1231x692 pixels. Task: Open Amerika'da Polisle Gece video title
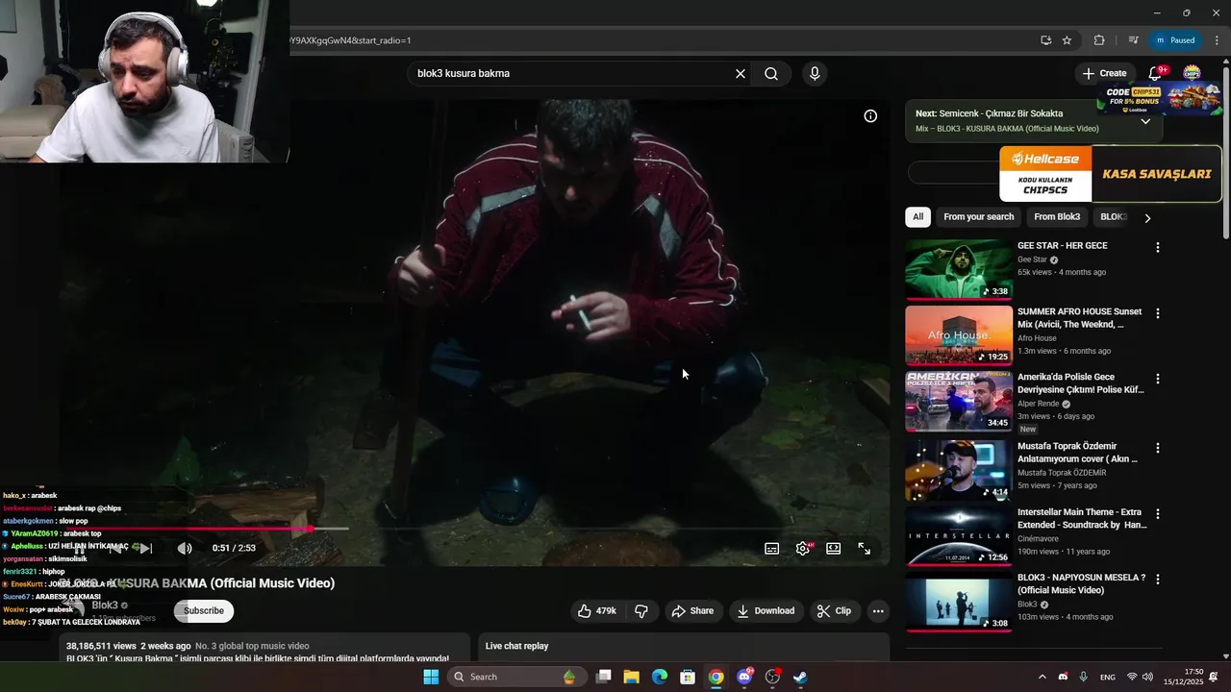1081,383
